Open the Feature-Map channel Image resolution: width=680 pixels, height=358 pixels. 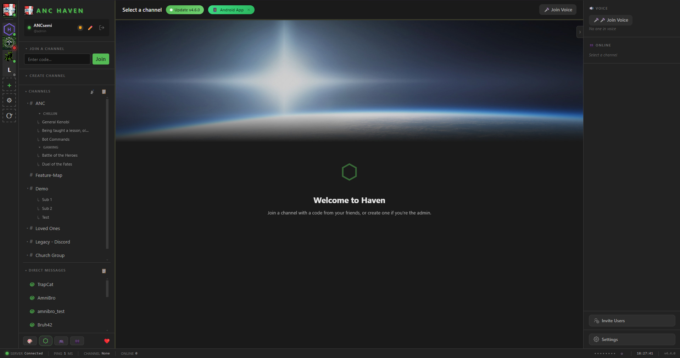(49, 175)
